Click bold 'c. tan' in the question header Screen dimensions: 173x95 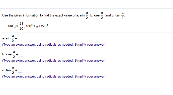point(116,15)
